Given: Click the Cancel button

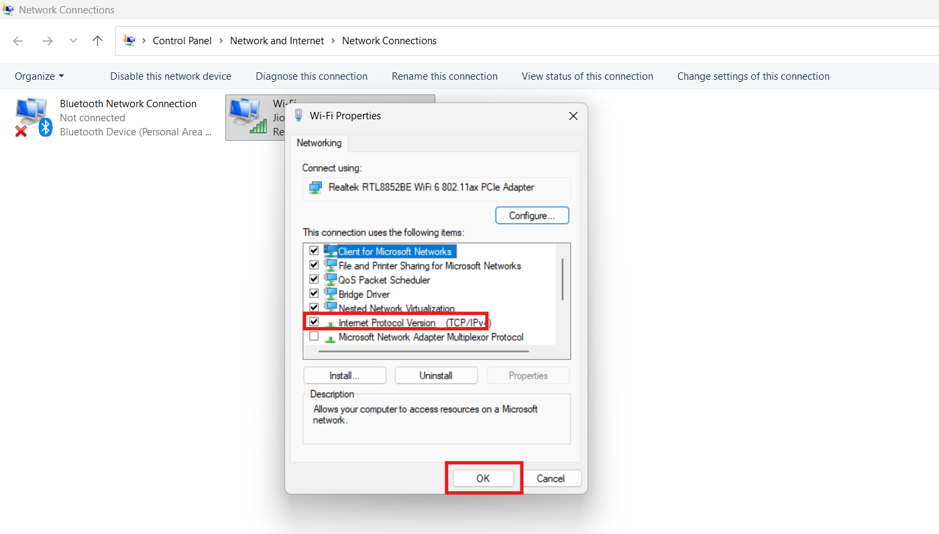Looking at the screenshot, I should click(x=551, y=478).
